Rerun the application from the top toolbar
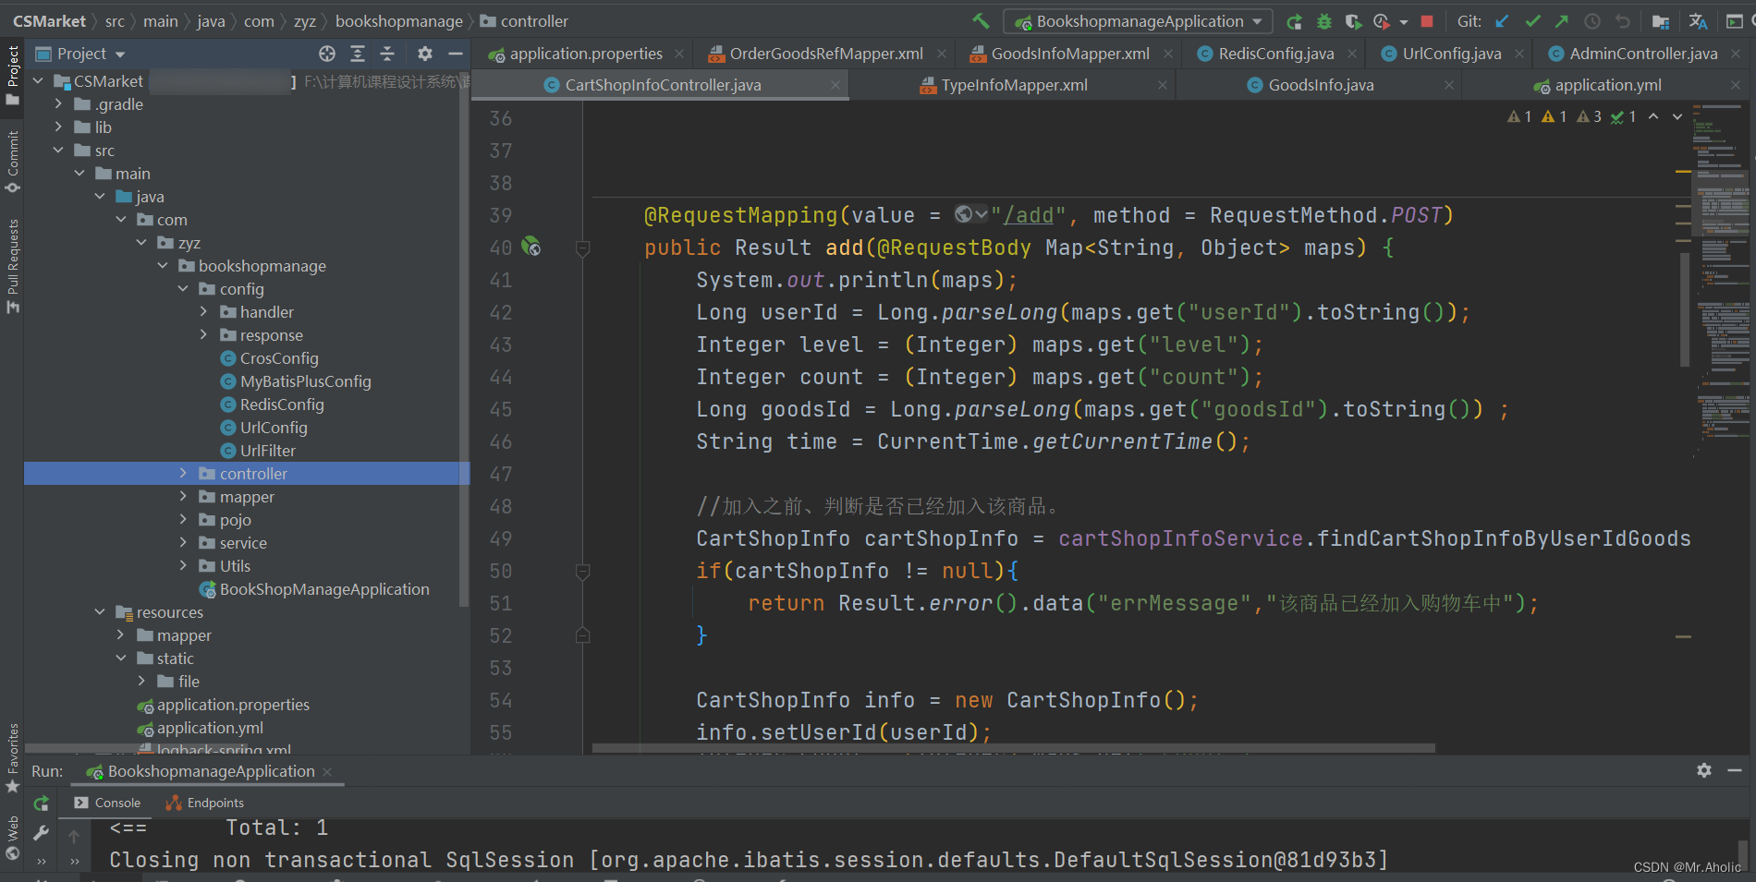This screenshot has width=1756, height=882. click(x=1294, y=21)
